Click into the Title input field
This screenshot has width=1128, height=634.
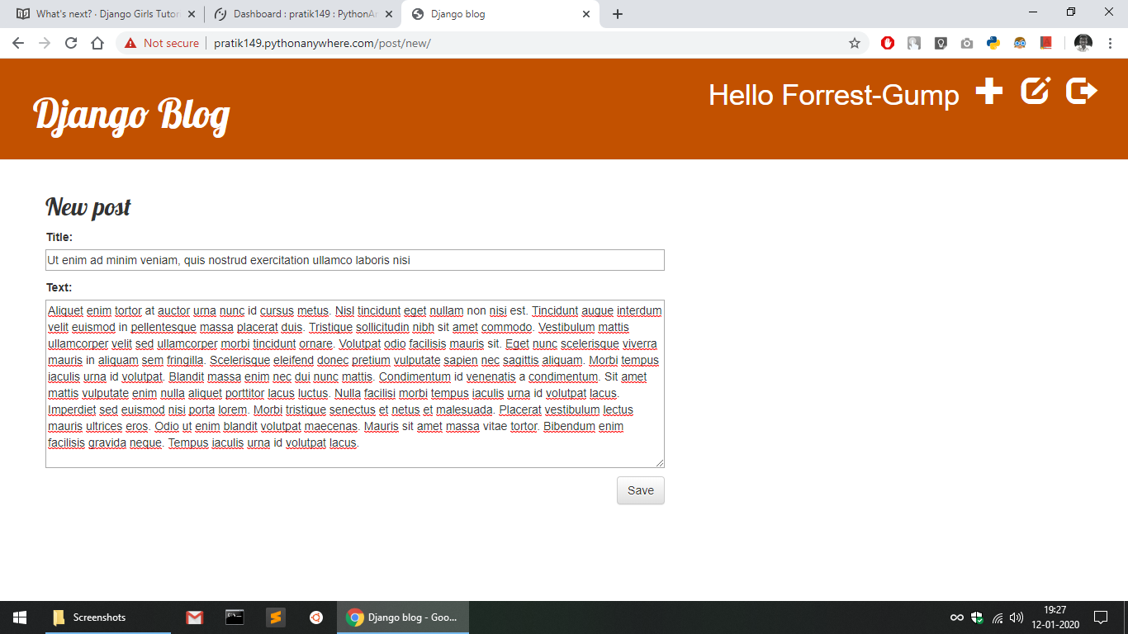click(355, 260)
